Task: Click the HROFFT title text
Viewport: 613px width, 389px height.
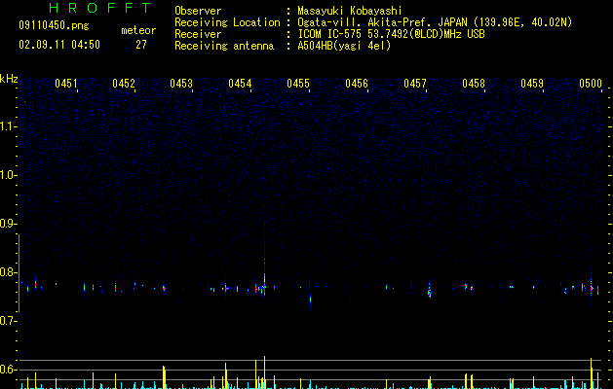Action: point(99,8)
